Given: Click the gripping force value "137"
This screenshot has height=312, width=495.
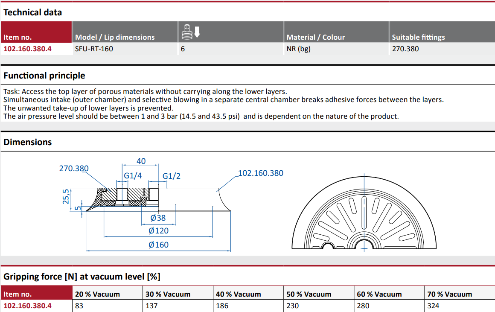Looking at the screenshot, I should 151,306.
